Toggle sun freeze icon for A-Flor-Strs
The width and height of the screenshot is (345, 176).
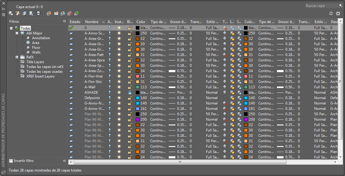(x=119, y=82)
